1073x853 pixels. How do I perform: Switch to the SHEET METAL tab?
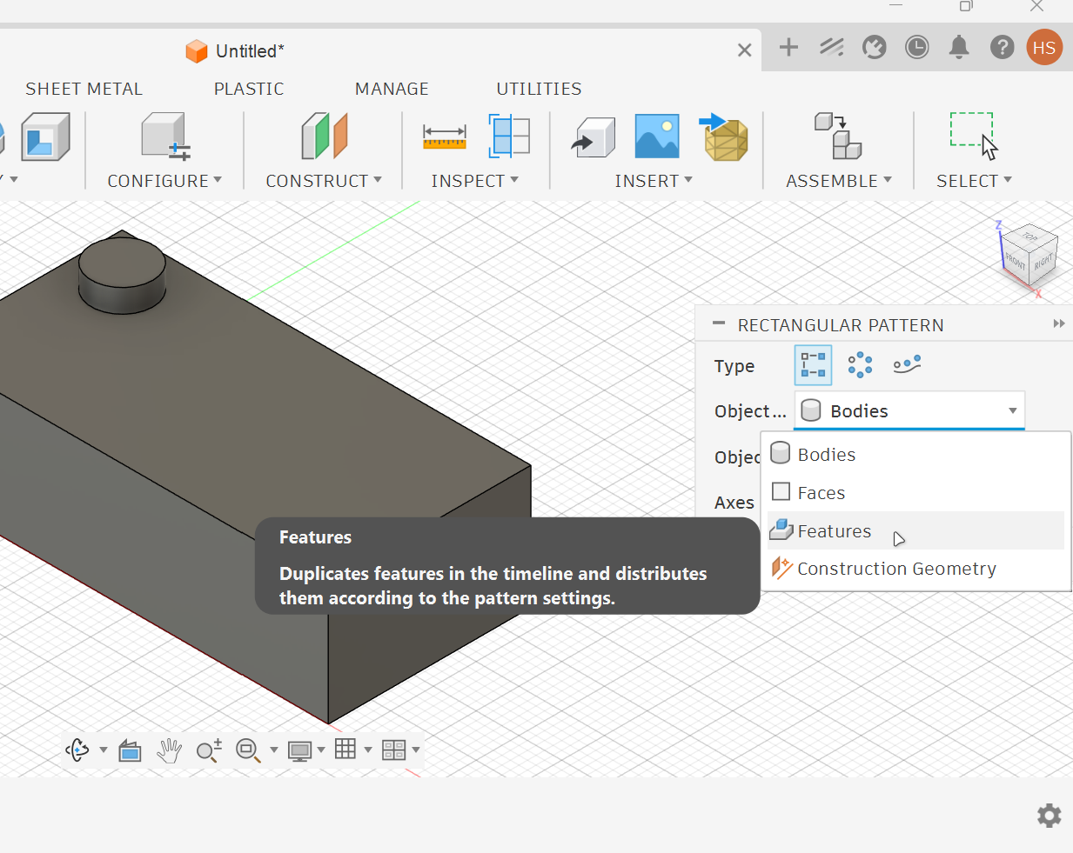(84, 89)
